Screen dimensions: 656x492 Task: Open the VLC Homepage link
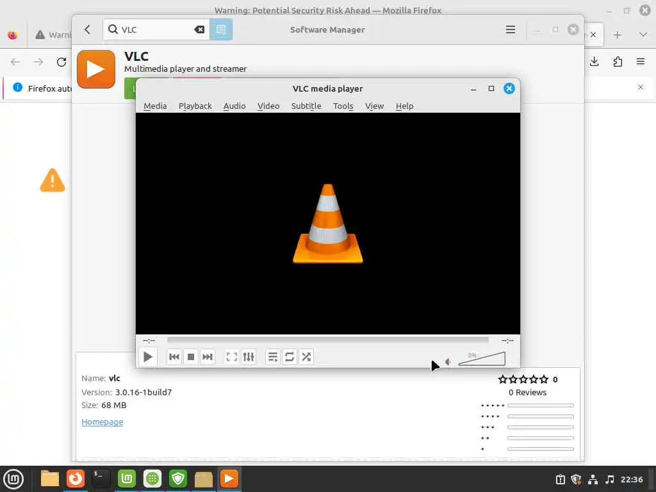102,422
